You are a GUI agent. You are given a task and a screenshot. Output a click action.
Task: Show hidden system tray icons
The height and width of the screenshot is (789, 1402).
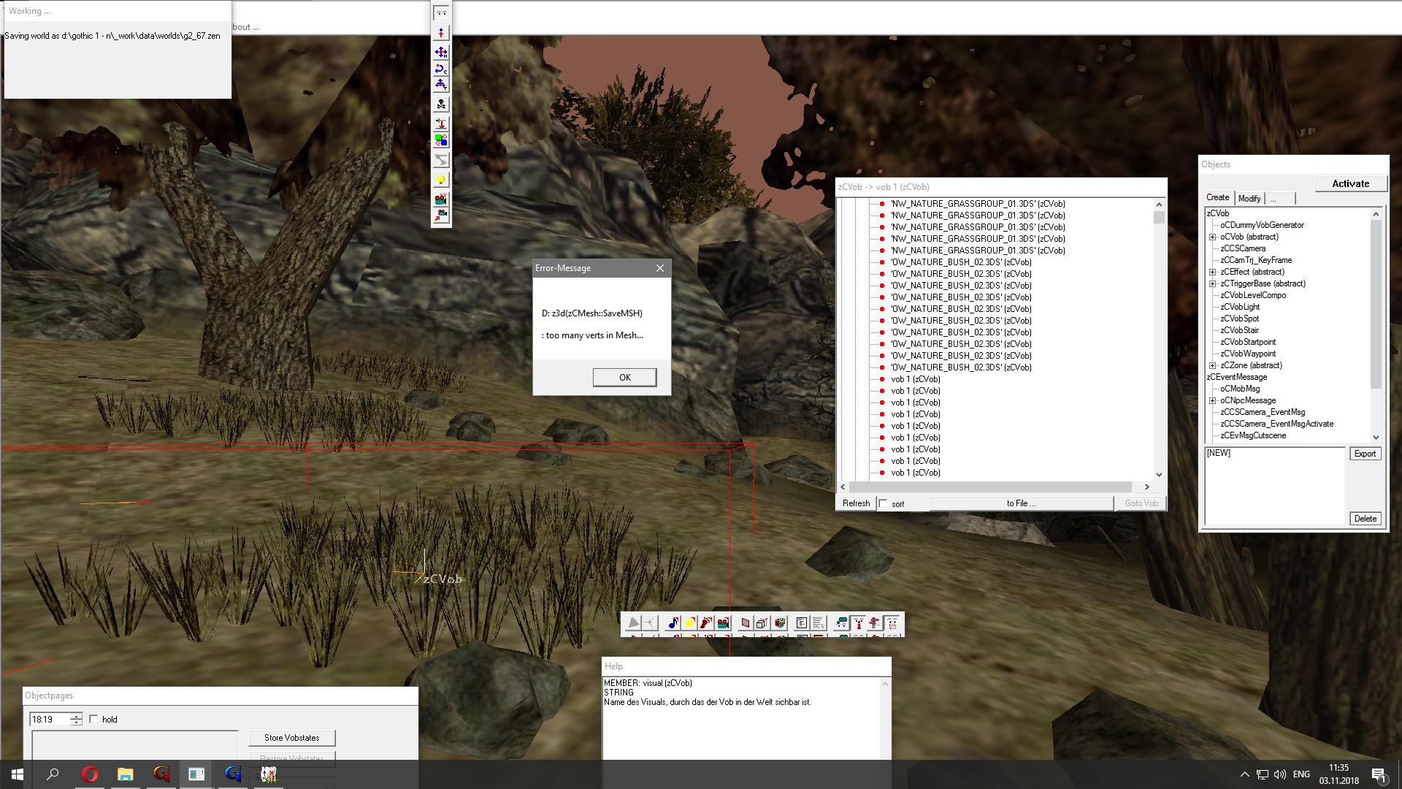1244,774
